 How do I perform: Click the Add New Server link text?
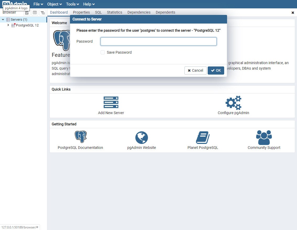111,113
